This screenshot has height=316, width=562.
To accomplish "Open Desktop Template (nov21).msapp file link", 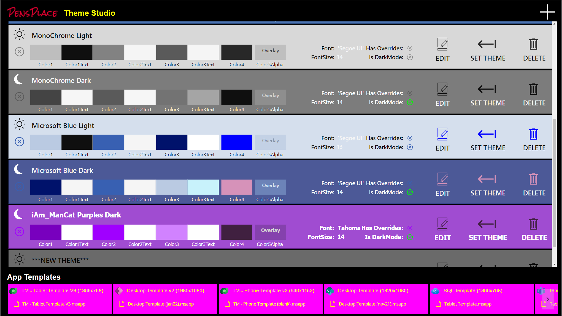I will [x=372, y=304].
